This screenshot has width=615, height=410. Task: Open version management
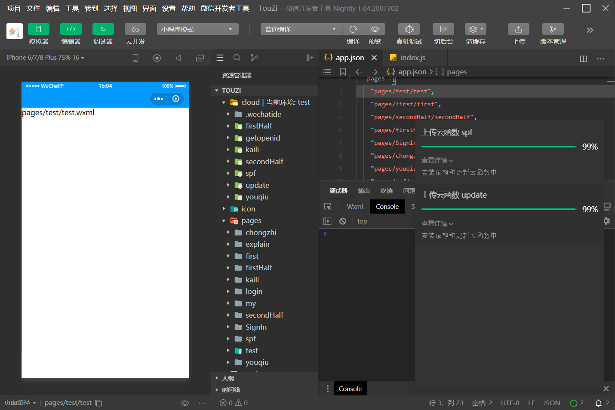point(553,29)
